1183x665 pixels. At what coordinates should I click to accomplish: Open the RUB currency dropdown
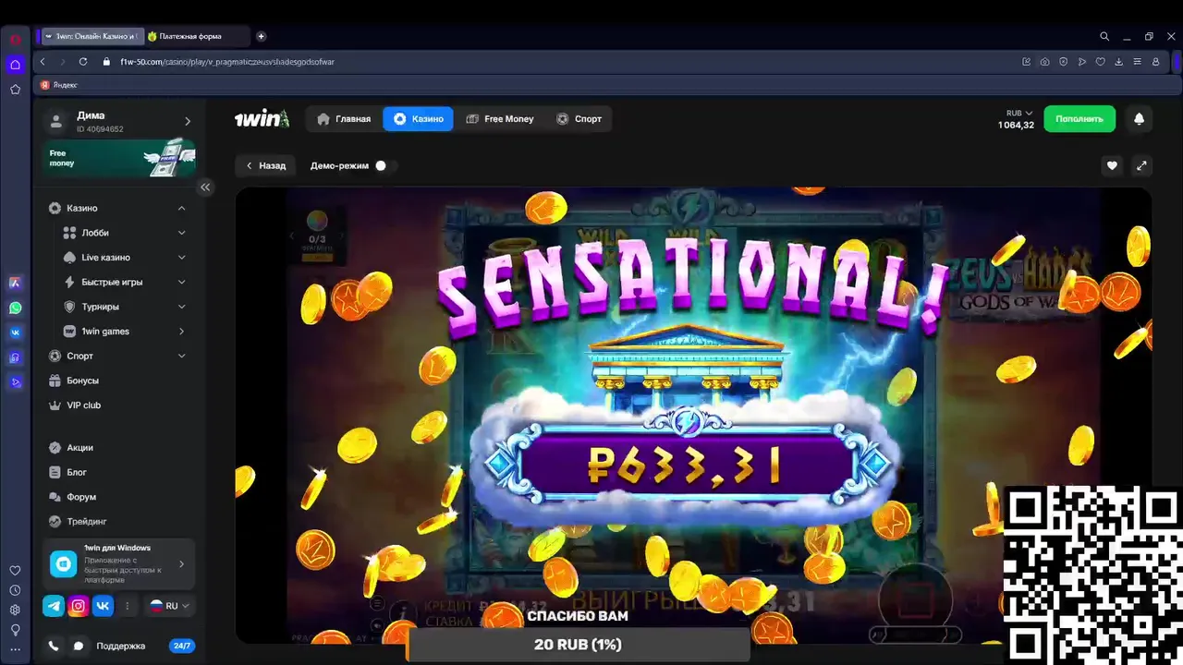tap(1019, 114)
